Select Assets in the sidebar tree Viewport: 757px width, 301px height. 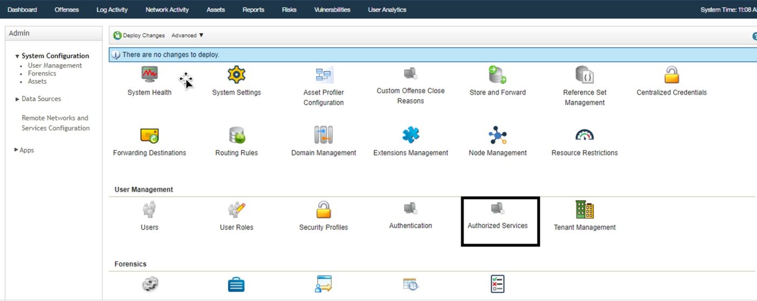(x=37, y=81)
